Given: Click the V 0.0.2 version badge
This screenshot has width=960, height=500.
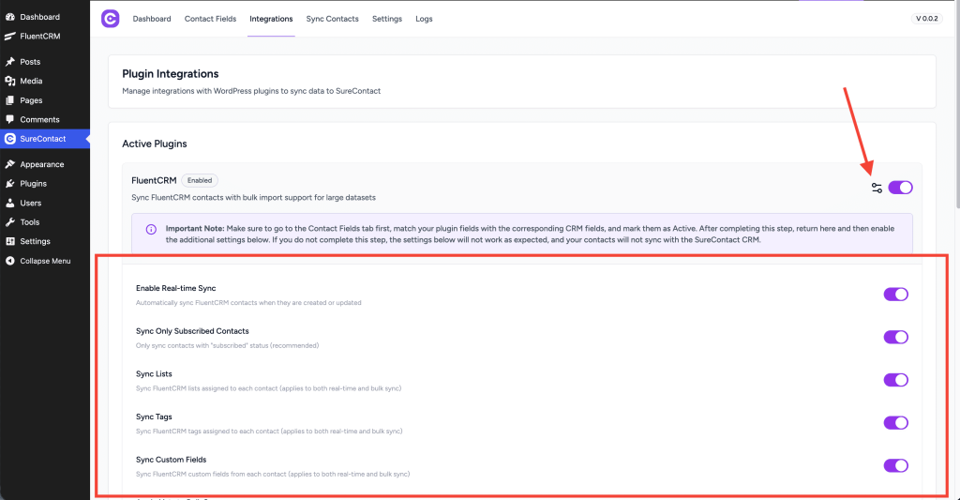Looking at the screenshot, I should pyautogui.click(x=928, y=19).
